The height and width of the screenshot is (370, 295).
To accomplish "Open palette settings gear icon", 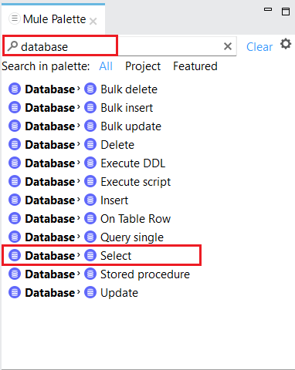I will [x=286, y=44].
